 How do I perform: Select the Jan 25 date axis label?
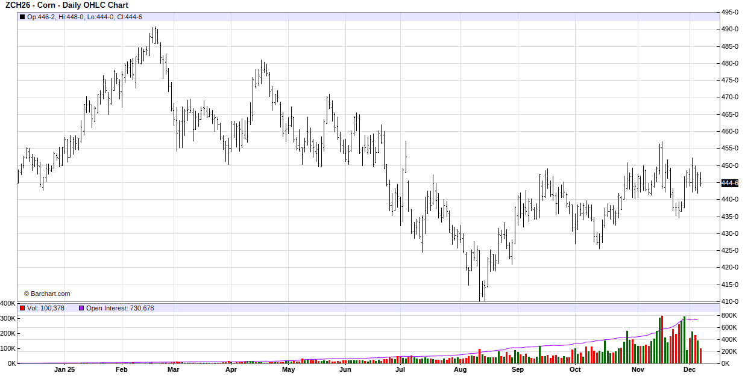64,370
